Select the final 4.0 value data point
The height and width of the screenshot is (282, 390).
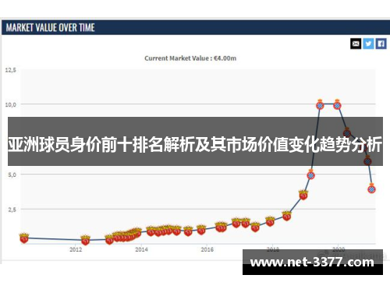click(371, 189)
